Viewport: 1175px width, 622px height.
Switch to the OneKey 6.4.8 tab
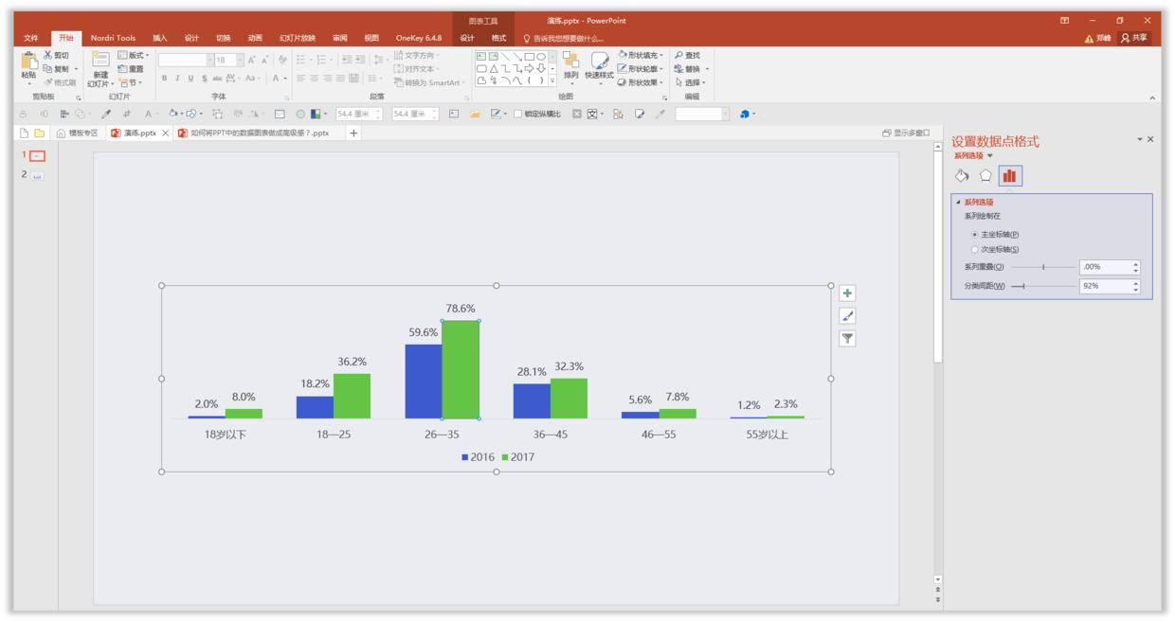pyautogui.click(x=419, y=38)
